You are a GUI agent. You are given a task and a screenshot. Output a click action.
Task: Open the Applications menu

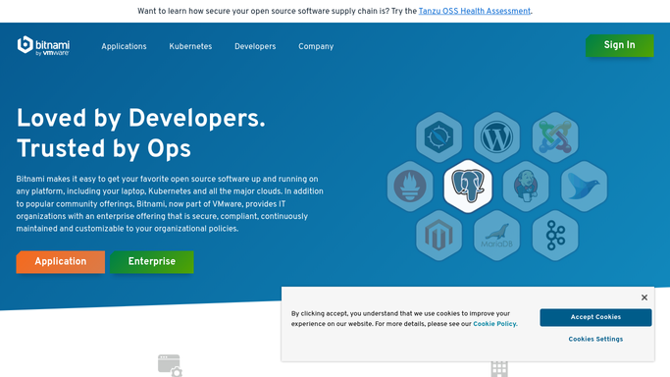[x=124, y=46]
